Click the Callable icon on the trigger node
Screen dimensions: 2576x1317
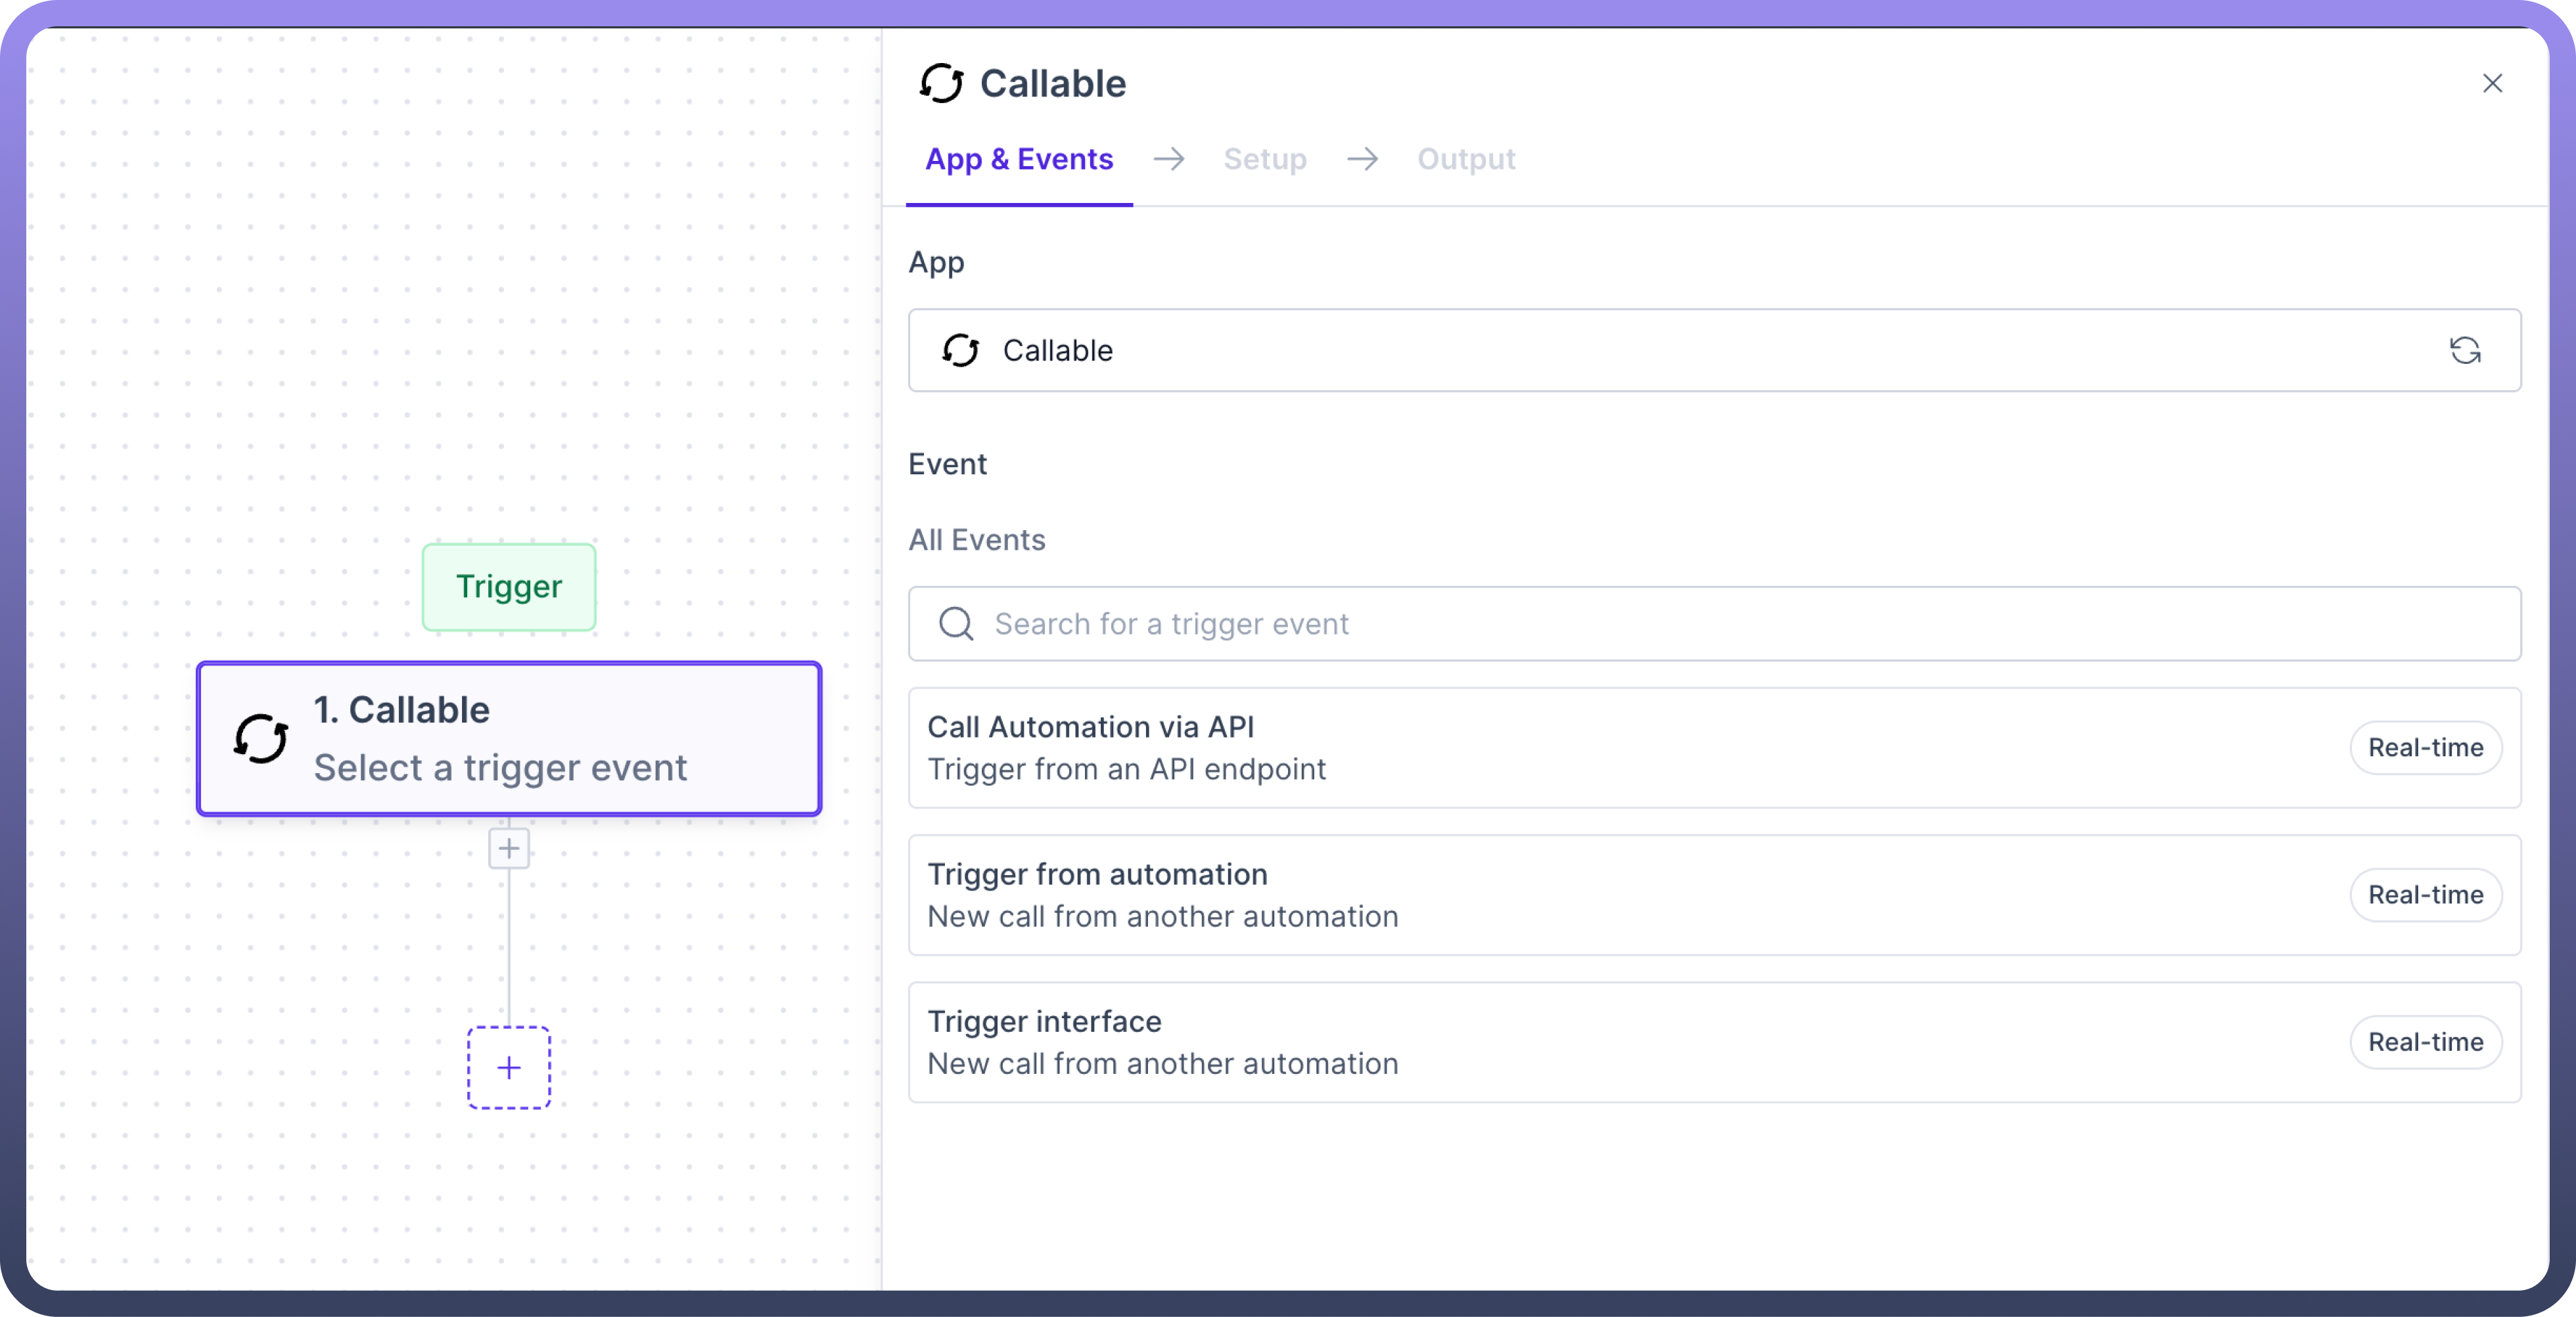tap(261, 738)
